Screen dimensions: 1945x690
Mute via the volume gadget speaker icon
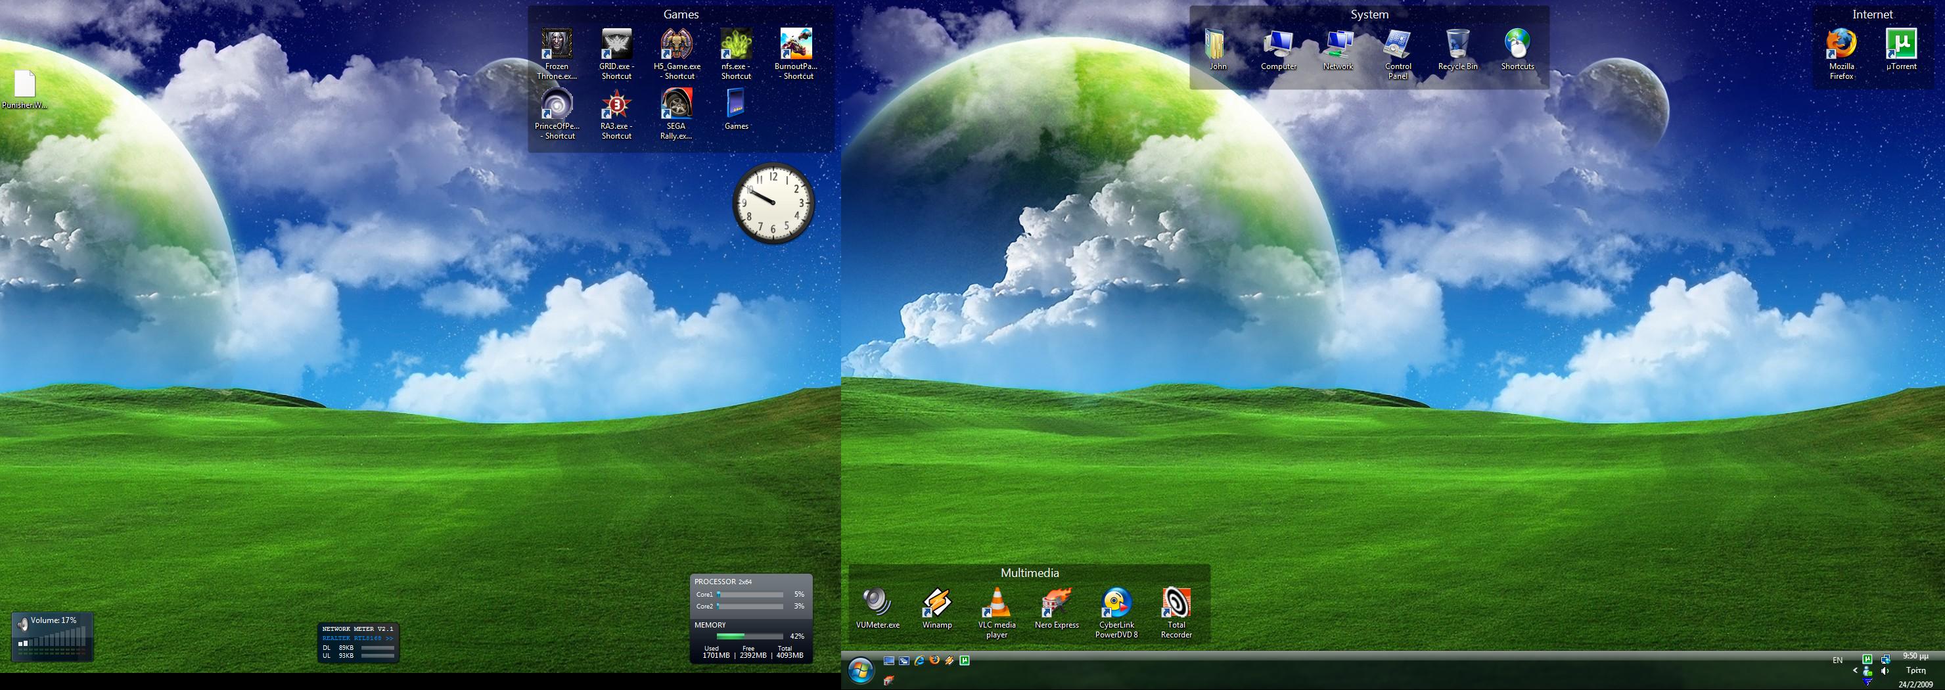coord(22,624)
